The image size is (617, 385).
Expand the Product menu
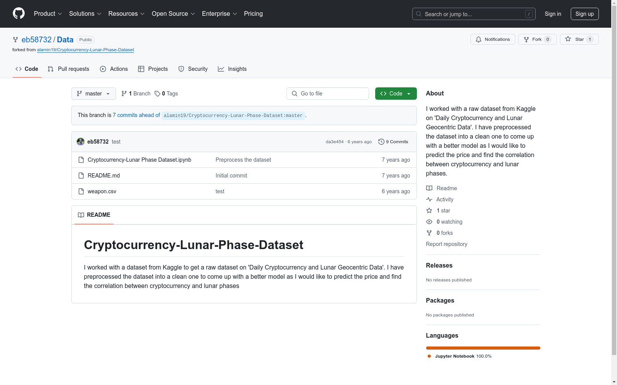point(48,14)
